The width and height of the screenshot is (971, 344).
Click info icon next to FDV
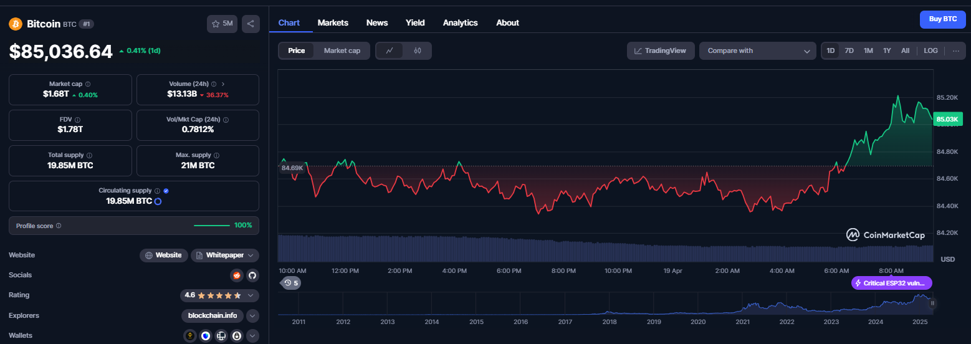[77, 120]
